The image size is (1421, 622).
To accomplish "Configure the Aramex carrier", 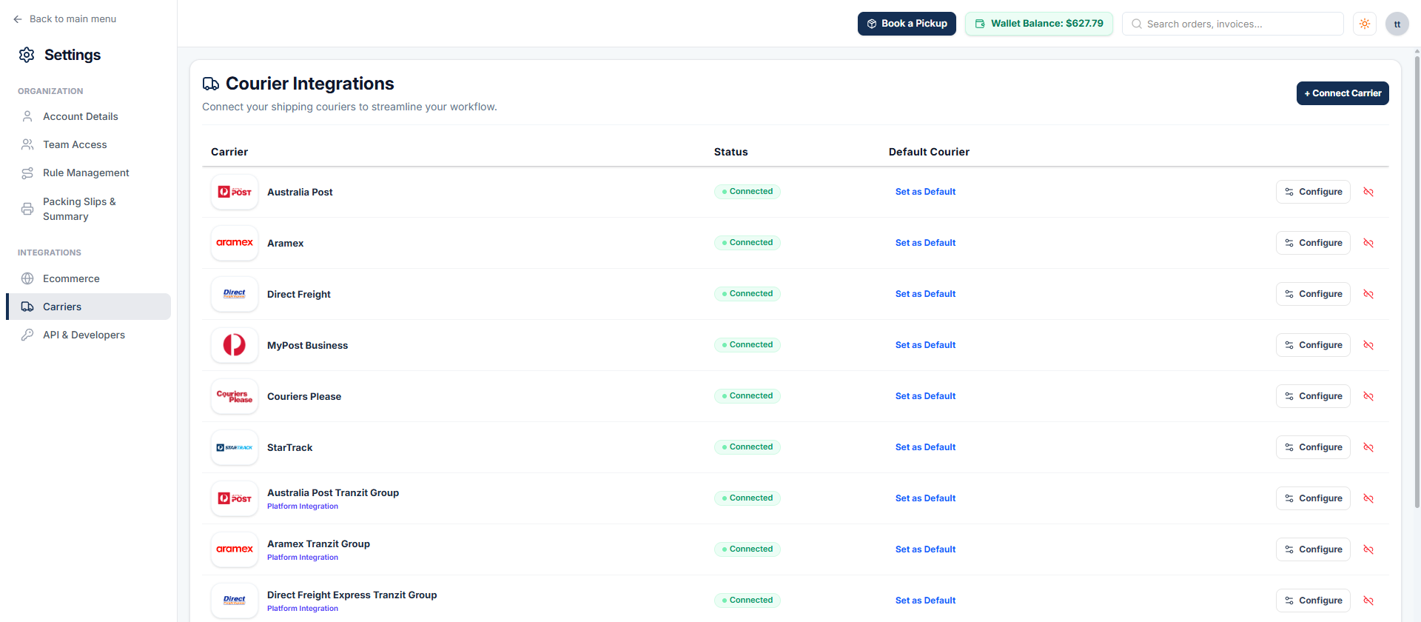I will coord(1313,243).
